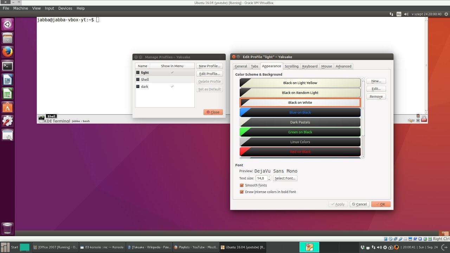Screen dimensions: 450x253
Task: Select Red on Black color scheme
Action: (x=300, y=152)
